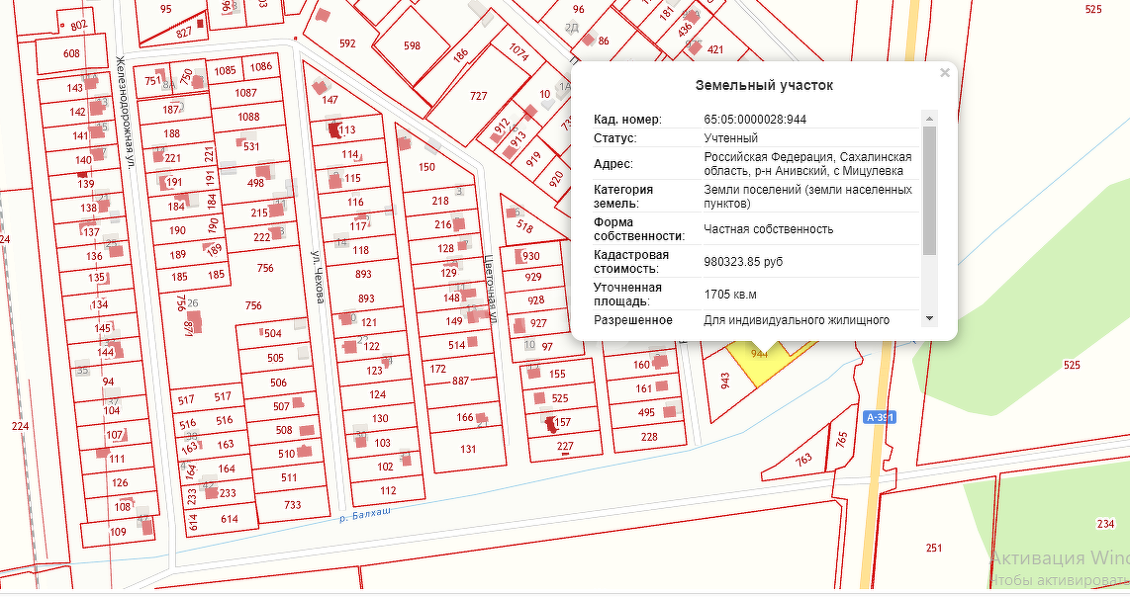Image resolution: width=1130 pixels, height=597 pixels.
Task: Click the A-391 highway shield
Action: coord(878,417)
